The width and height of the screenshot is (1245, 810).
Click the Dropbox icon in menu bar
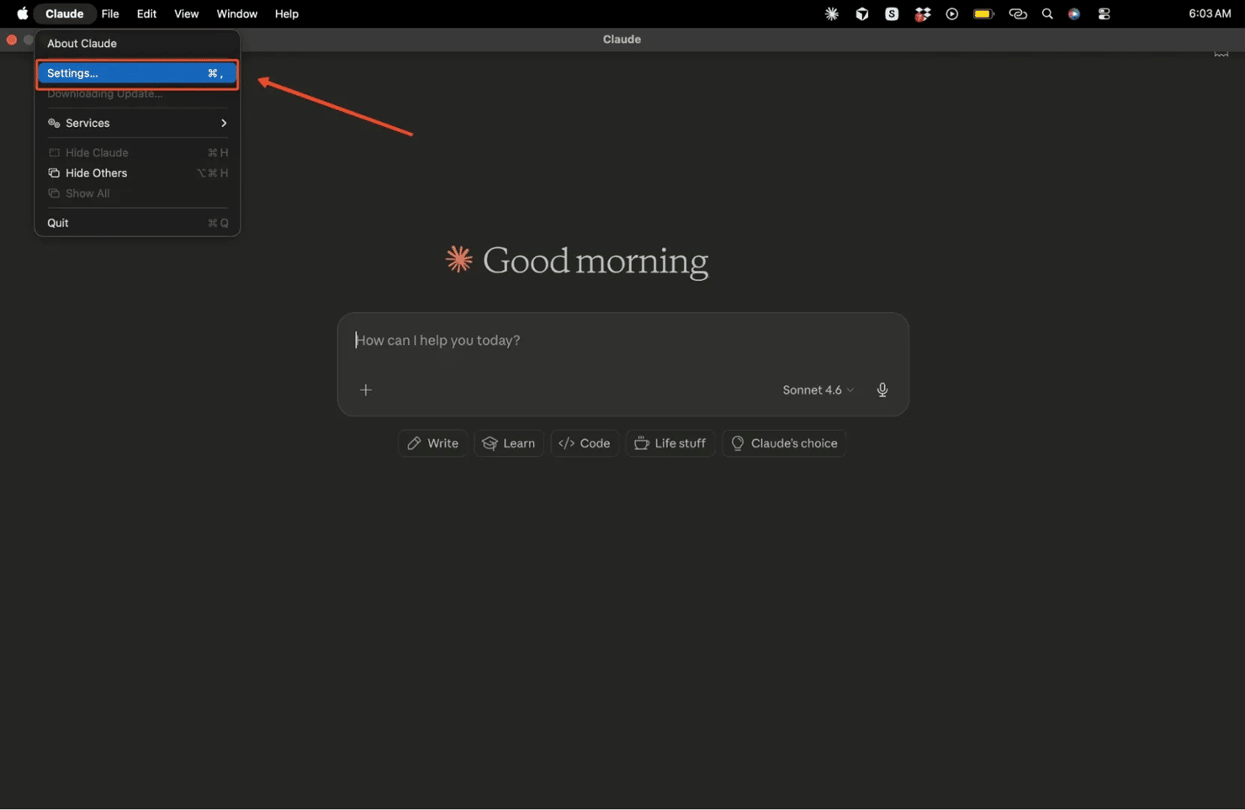click(x=923, y=13)
